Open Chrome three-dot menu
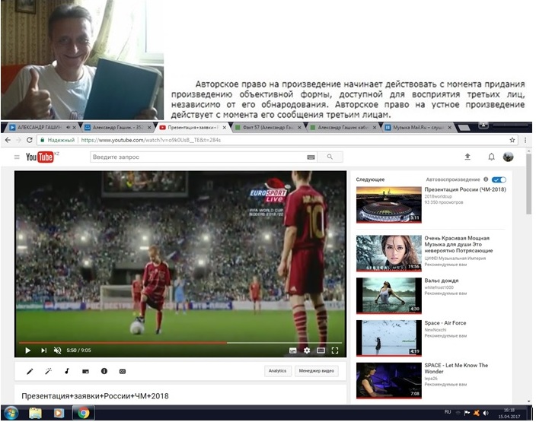 (x=525, y=140)
